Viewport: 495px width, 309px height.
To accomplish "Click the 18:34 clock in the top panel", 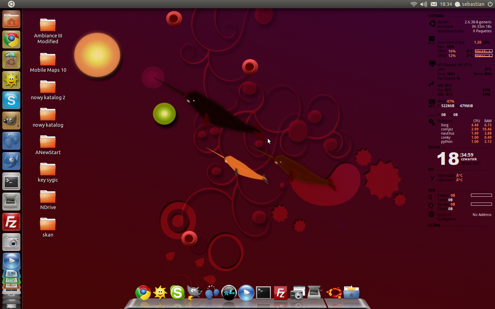I will coord(446,4).
